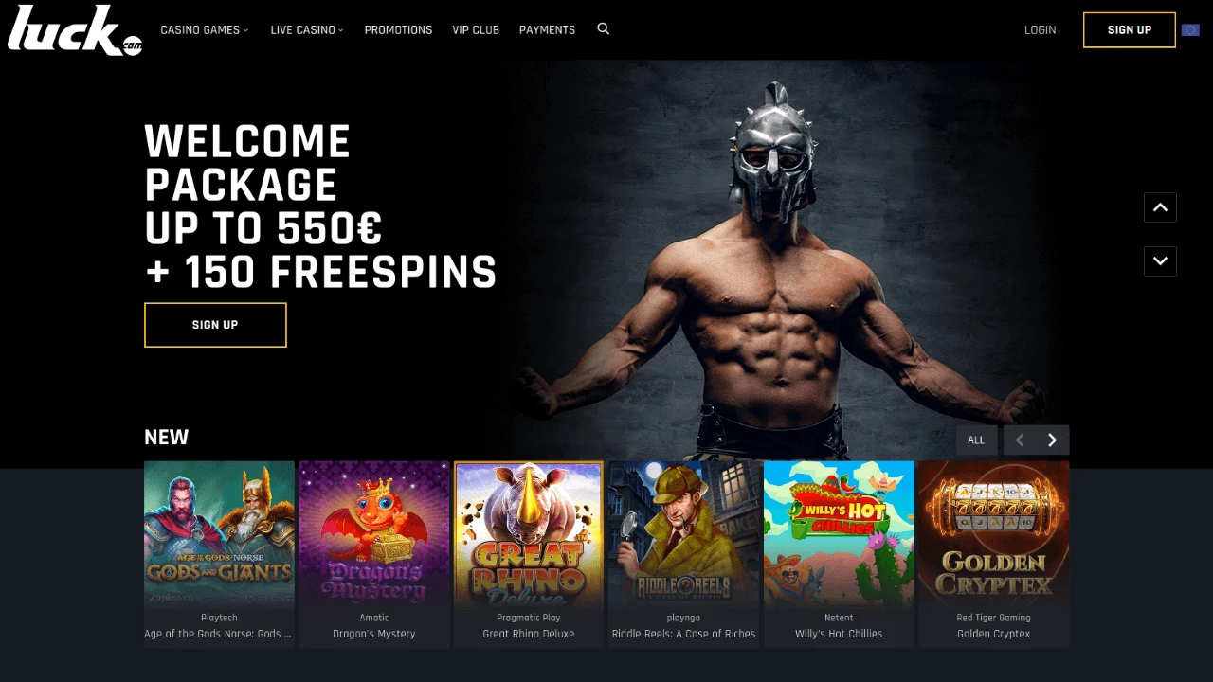Go to next banner with down arrow
The height and width of the screenshot is (682, 1213).
point(1160,260)
